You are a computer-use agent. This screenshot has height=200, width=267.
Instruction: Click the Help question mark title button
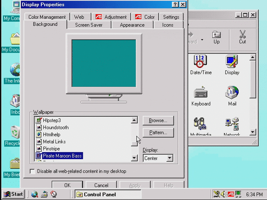[x=175, y=5]
